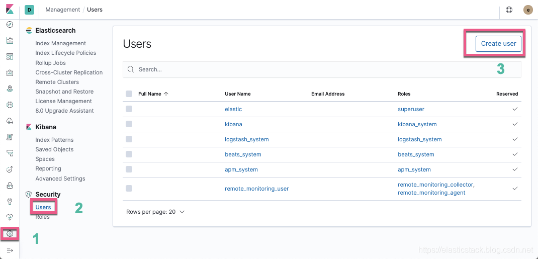The height and width of the screenshot is (259, 538).
Task: Check the box for remote_monitoring_user
Action: coord(129,188)
